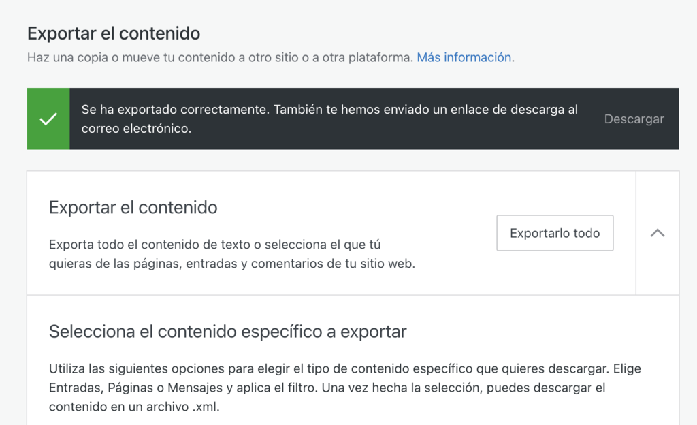Screen dimensions: 697x425
Task: Click inside the export content card
Action: (x=272, y=232)
